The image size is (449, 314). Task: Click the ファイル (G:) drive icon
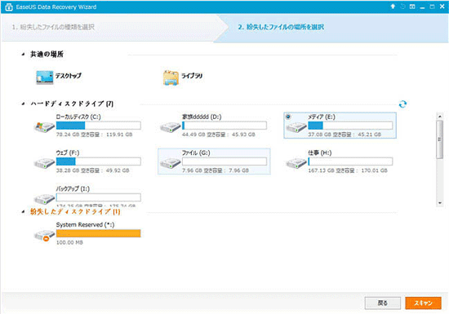pos(171,163)
